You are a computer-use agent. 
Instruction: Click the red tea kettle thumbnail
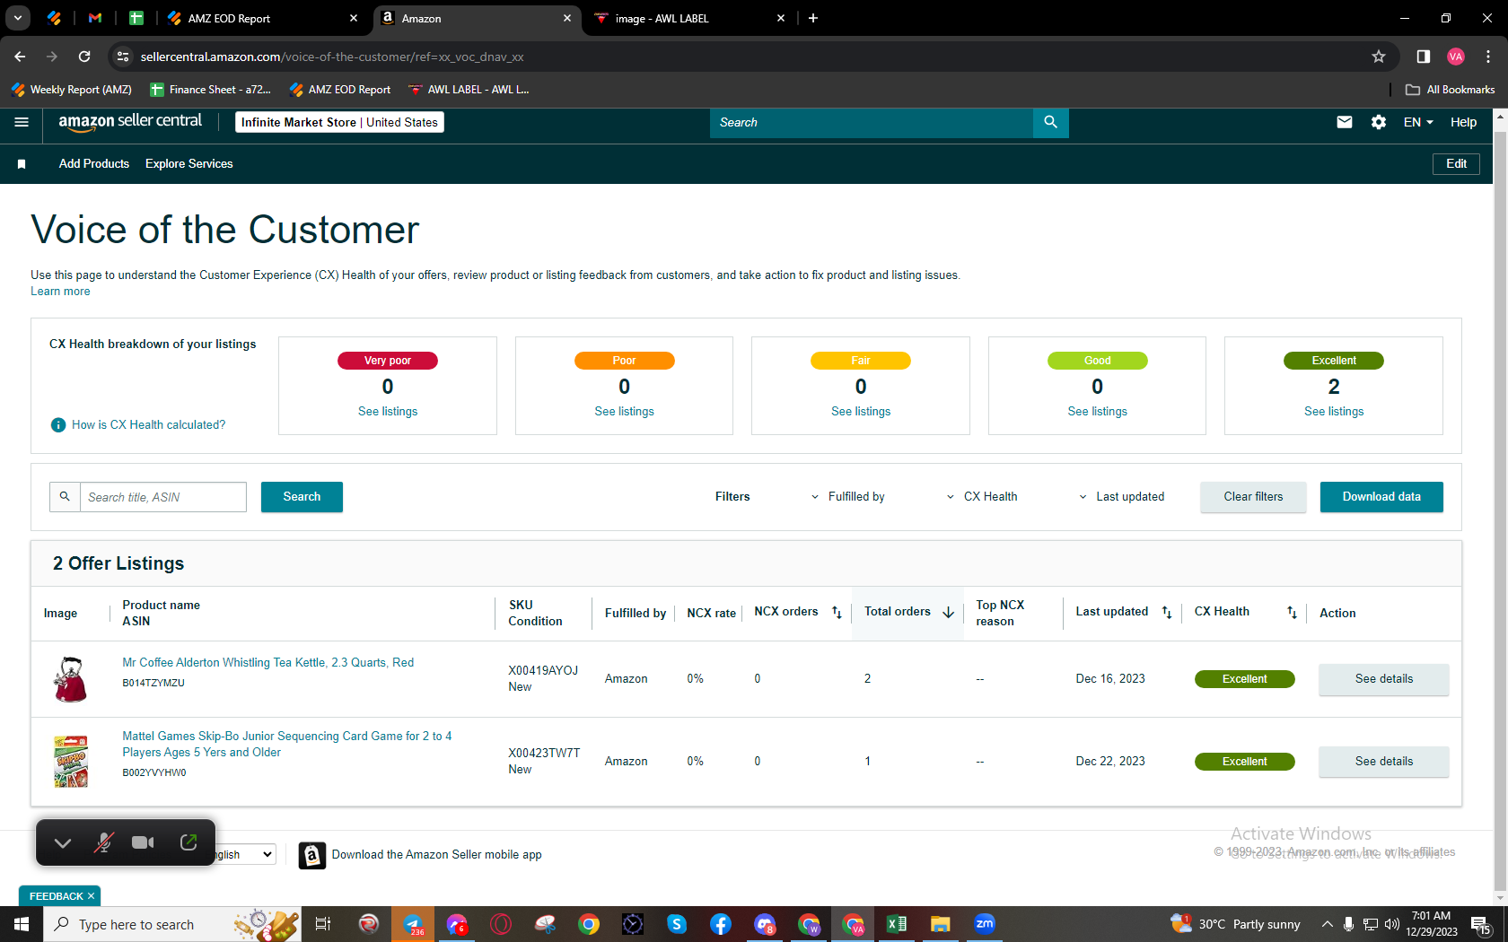[x=71, y=679]
